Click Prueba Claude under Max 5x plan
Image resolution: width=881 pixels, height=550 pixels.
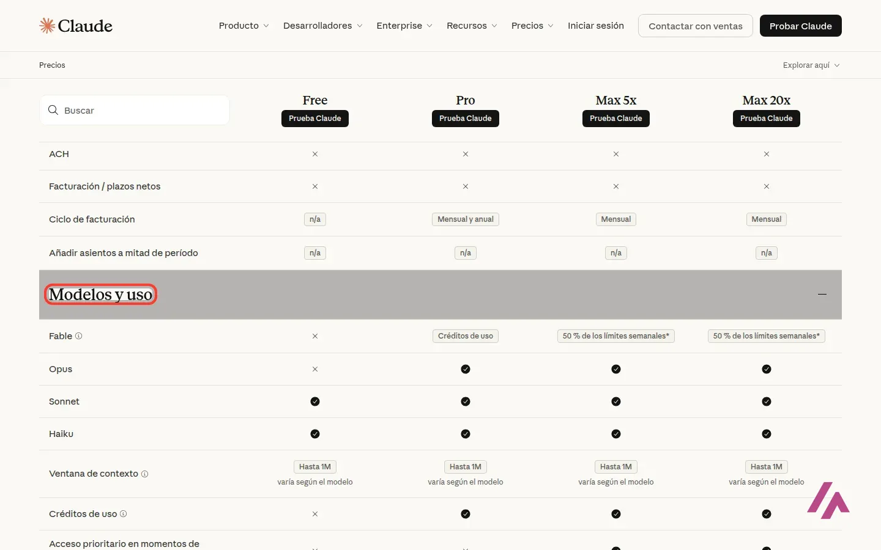point(616,119)
